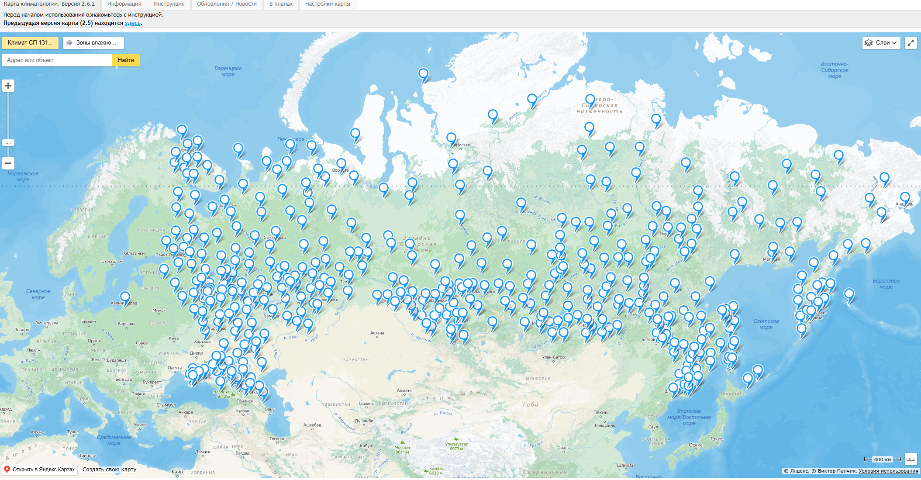921x480 pixels.
Task: Follow the здесь previous version link
Action: (132, 23)
